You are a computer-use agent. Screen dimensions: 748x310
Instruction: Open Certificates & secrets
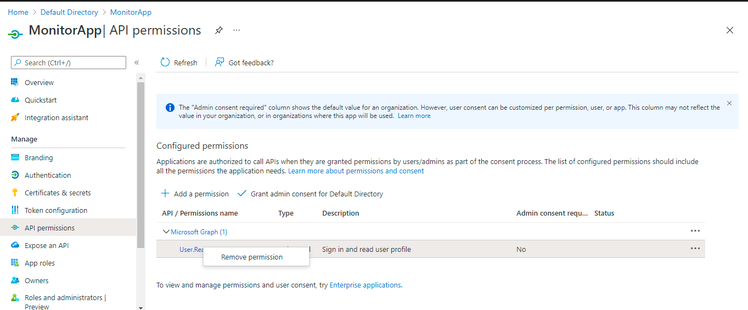[58, 193]
